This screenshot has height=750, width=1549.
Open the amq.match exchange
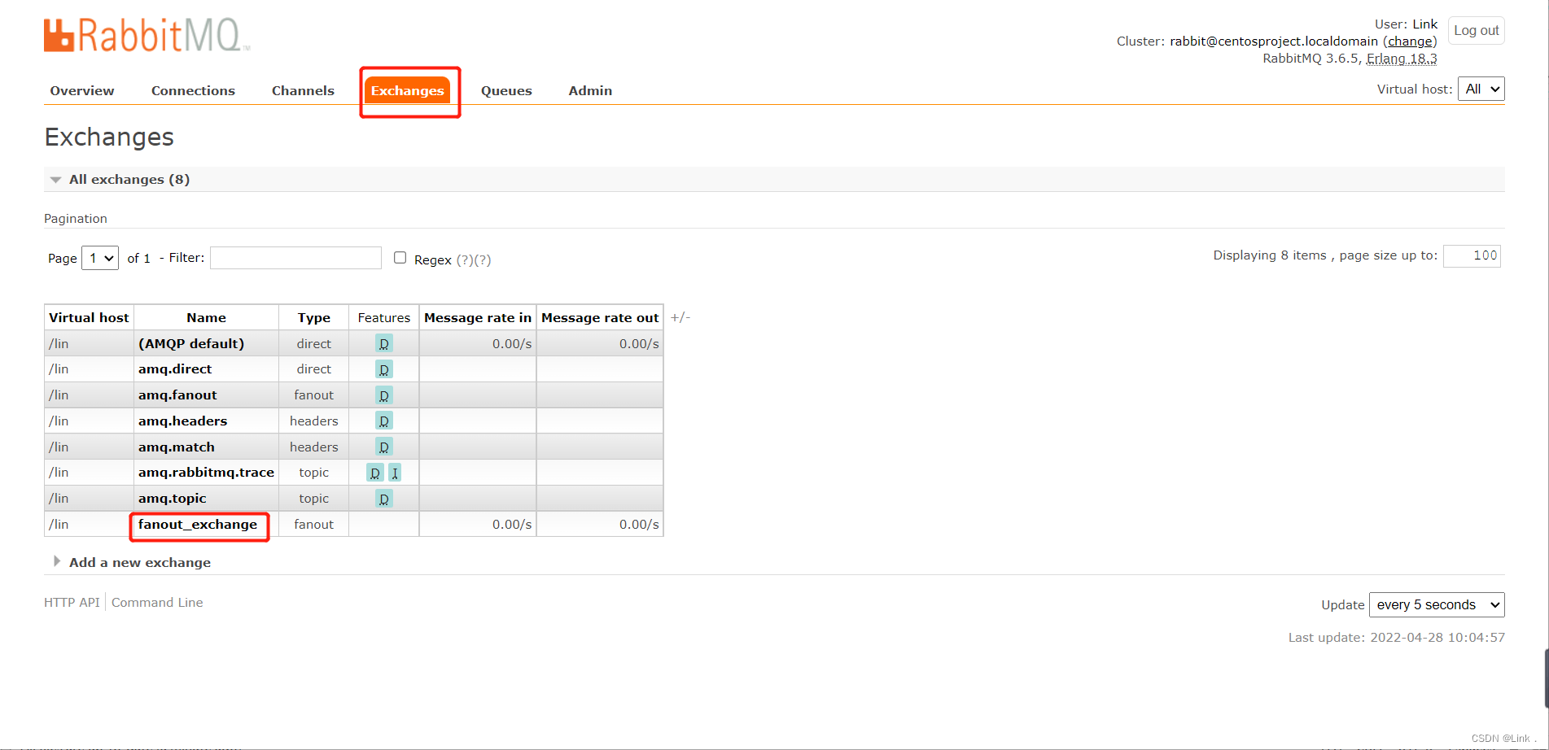177,447
